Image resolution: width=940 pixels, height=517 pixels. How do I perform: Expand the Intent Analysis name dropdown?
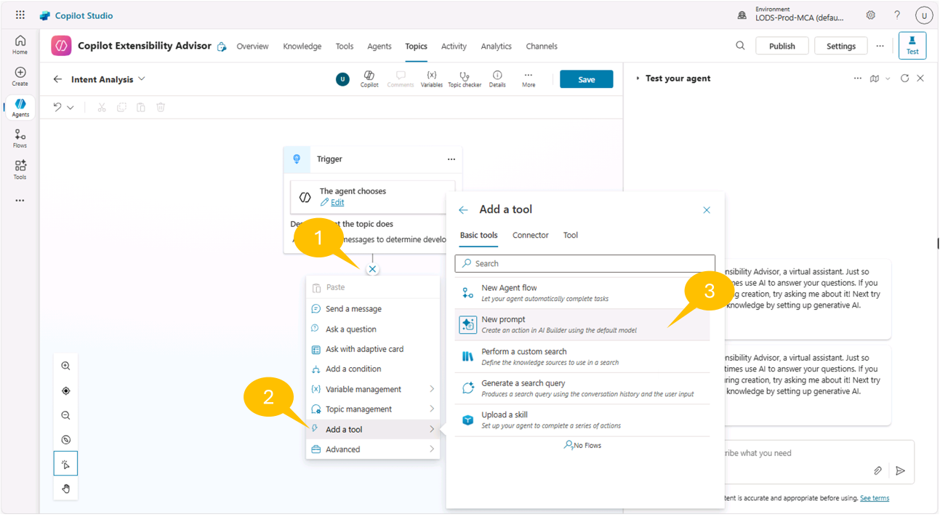142,79
